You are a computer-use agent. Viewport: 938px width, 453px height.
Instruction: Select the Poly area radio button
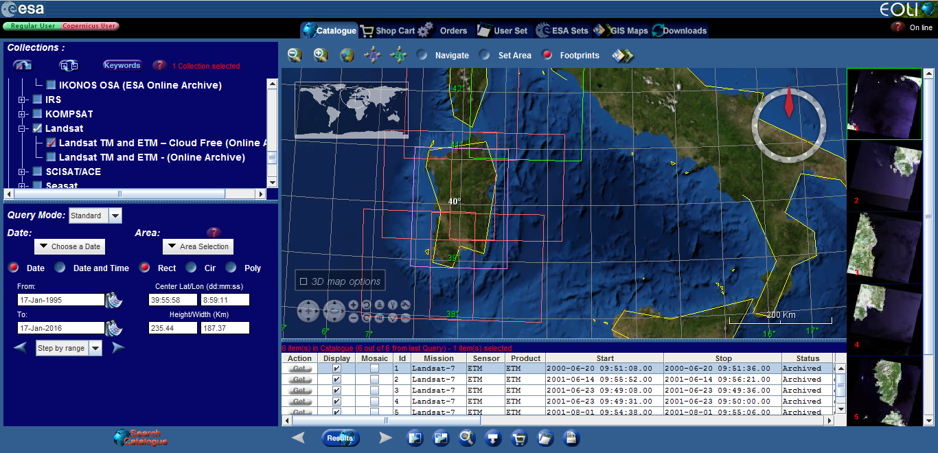click(x=231, y=268)
